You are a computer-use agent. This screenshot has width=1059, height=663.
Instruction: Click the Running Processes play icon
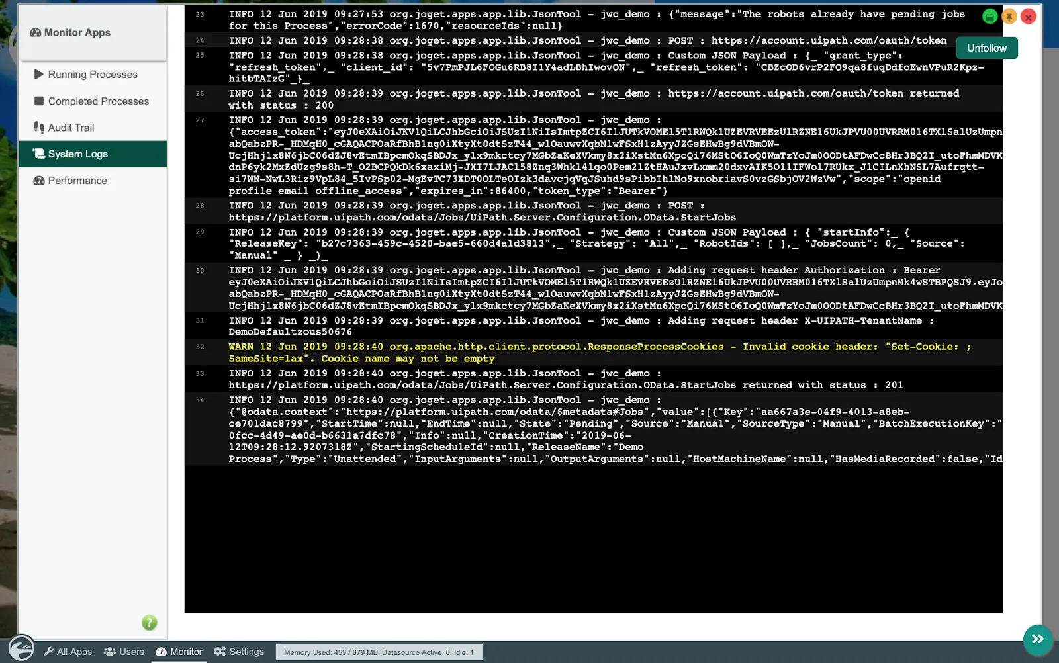tap(39, 74)
